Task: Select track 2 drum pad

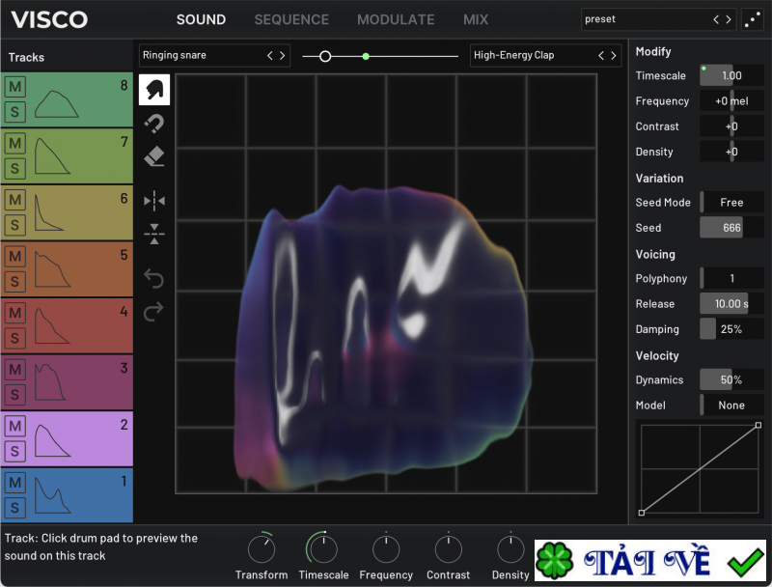Action: 82,439
